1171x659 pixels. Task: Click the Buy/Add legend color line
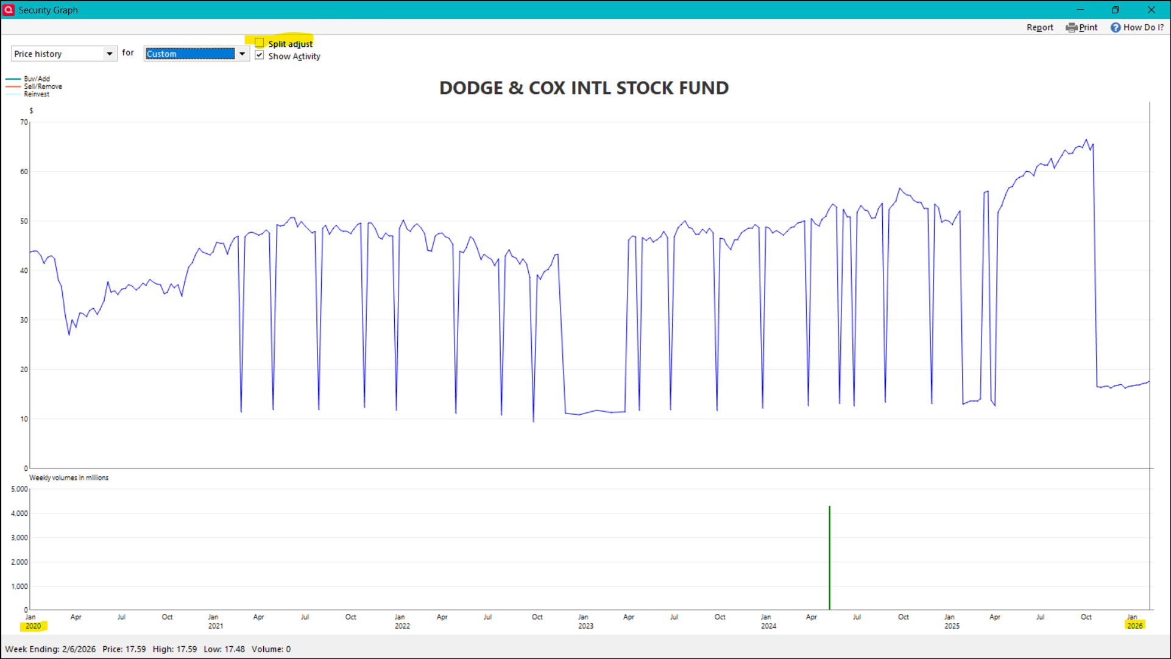13,79
